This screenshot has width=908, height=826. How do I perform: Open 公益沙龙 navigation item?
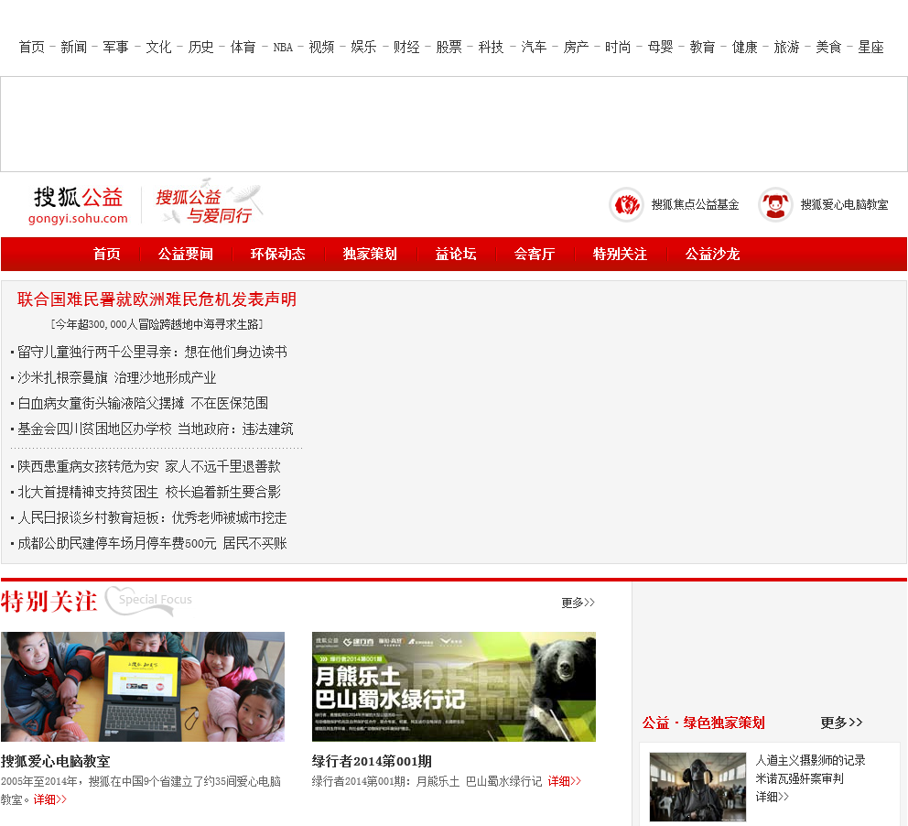712,254
